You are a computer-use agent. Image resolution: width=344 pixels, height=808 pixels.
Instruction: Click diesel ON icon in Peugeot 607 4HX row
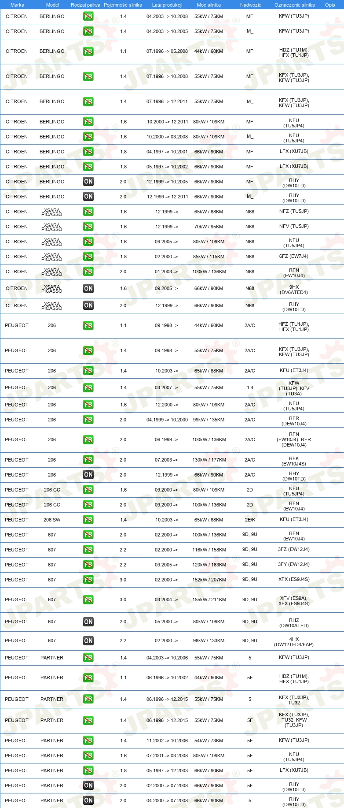(88, 641)
